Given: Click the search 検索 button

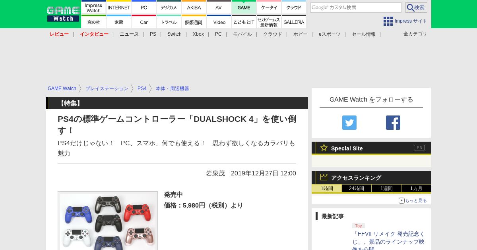Looking at the screenshot, I should click(x=416, y=8).
